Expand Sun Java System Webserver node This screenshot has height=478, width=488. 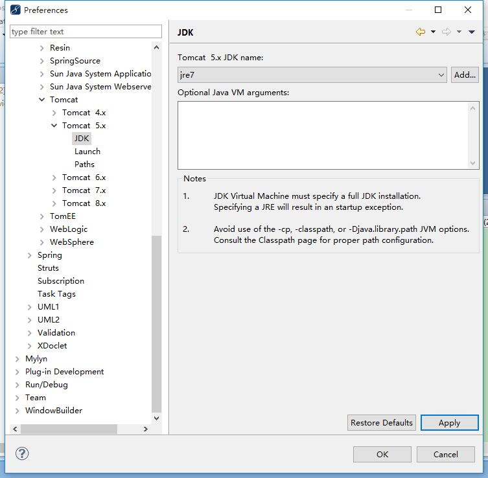tap(41, 87)
